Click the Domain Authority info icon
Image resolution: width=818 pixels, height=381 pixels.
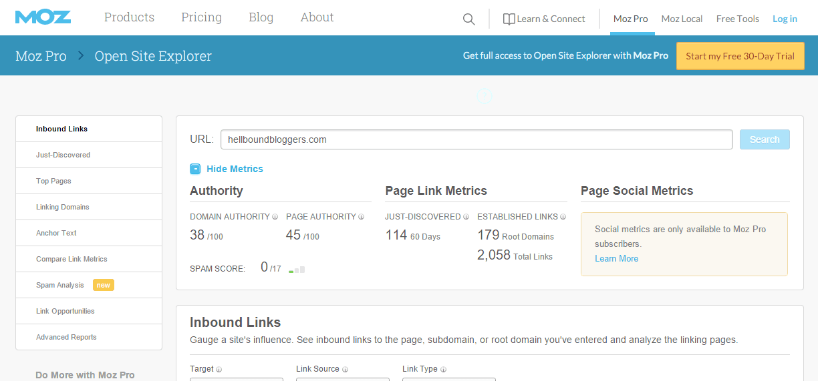pyautogui.click(x=275, y=217)
